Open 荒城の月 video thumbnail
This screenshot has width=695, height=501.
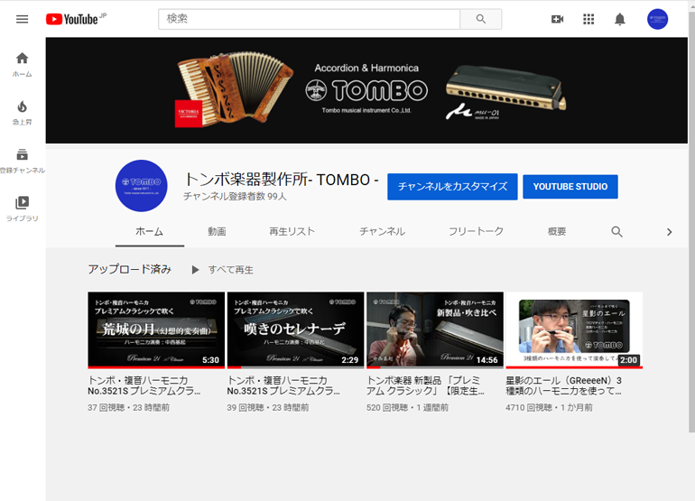[156, 329]
